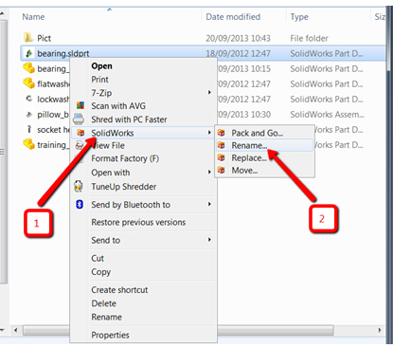Open the SolidWorks context menu entry
The width and height of the screenshot is (393, 348).
pos(113,133)
